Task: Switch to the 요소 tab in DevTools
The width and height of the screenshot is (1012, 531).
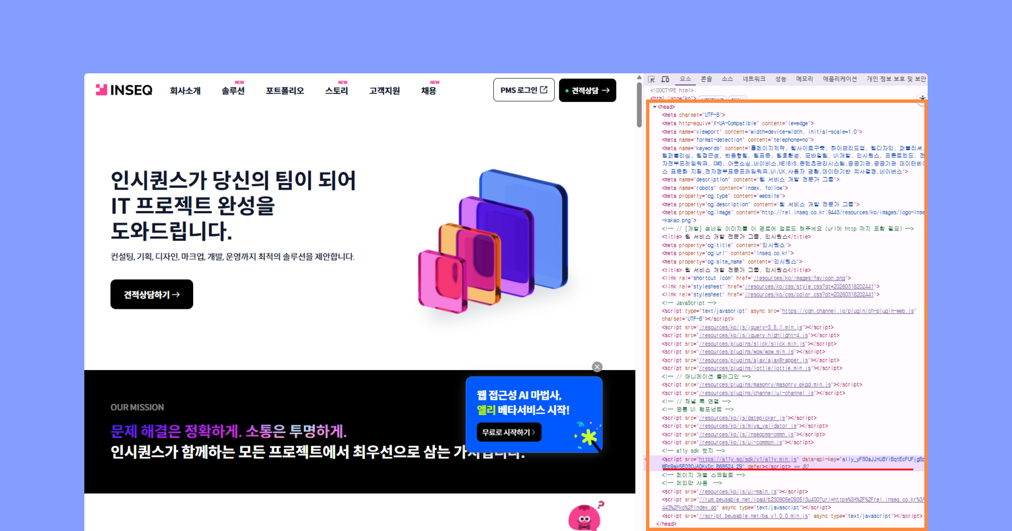Action: point(685,79)
